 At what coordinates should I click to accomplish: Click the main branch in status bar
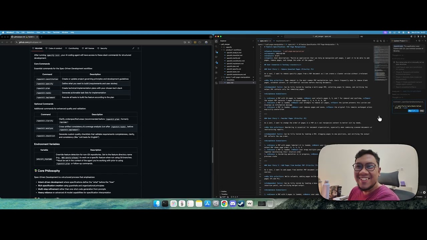[224, 197]
